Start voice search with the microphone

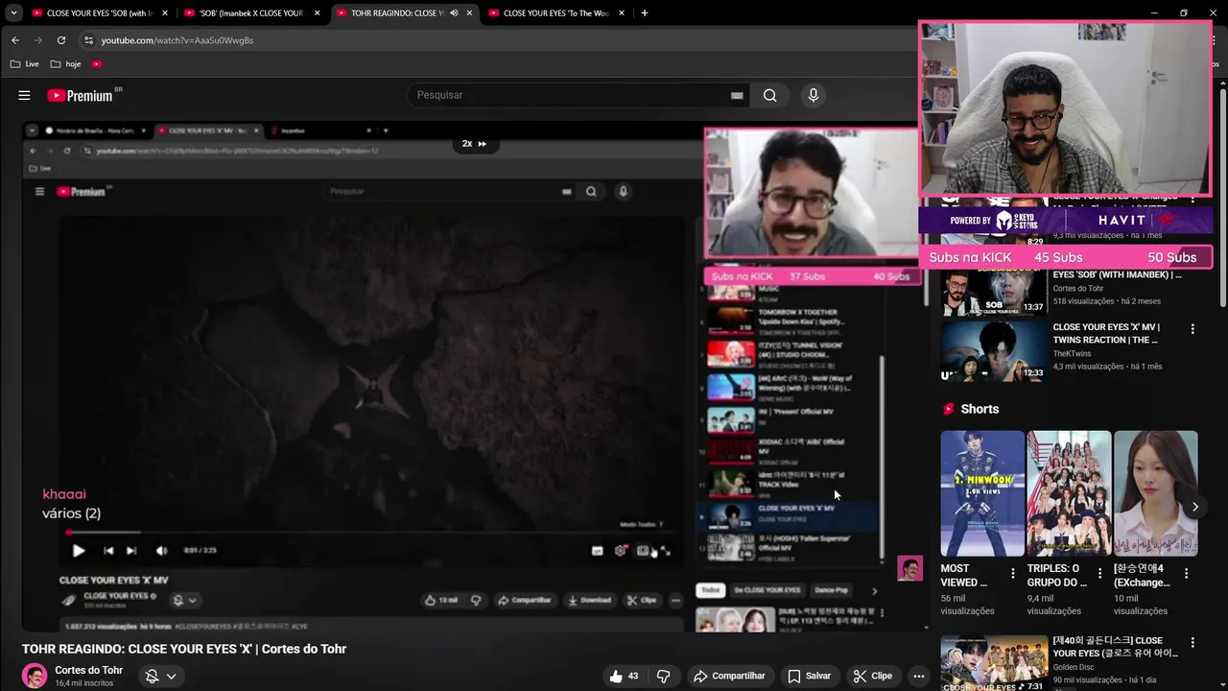(813, 95)
